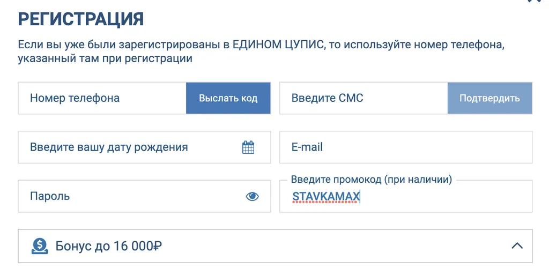The width and height of the screenshot is (549, 275).
Task: Click into the 'Введите СМС' field
Action: [363, 98]
